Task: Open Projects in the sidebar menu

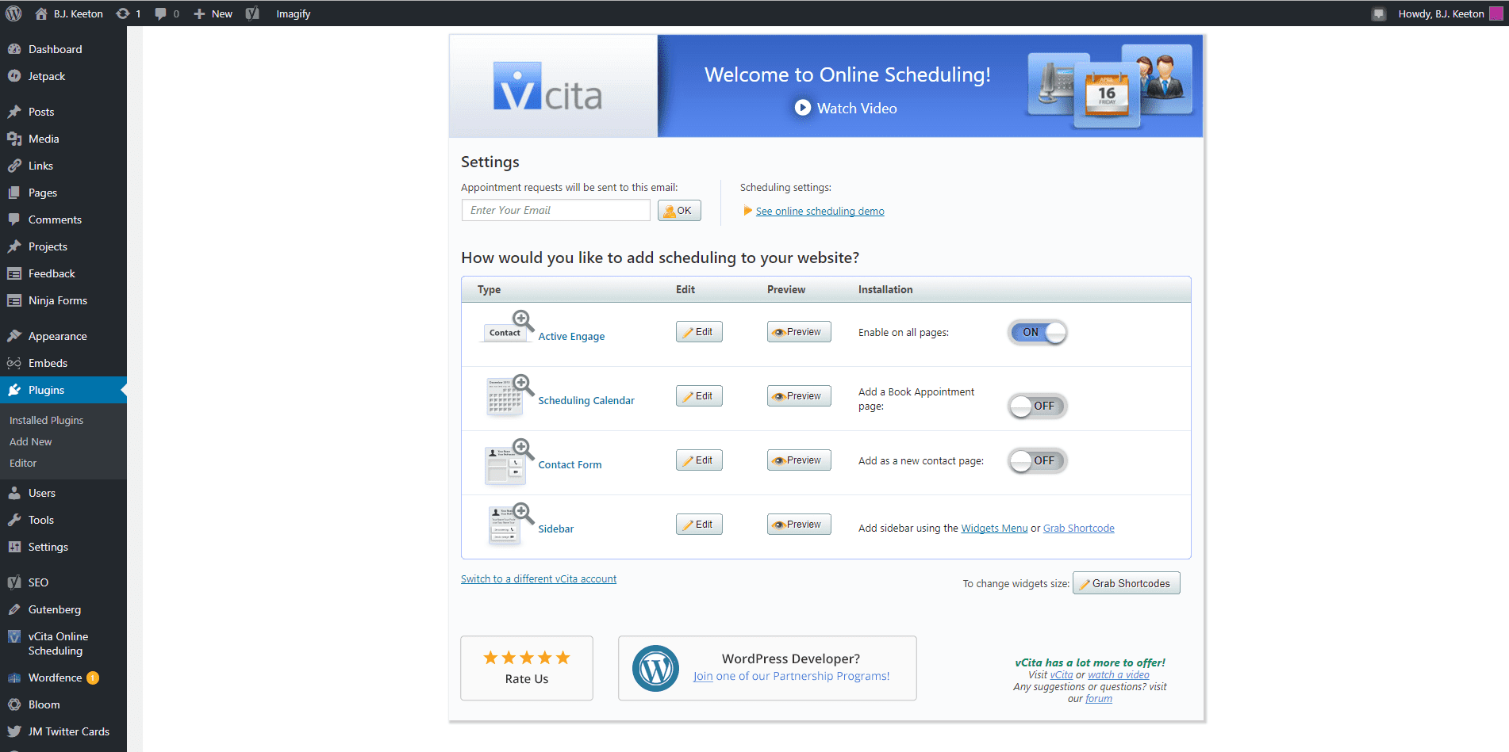Action: click(x=63, y=246)
